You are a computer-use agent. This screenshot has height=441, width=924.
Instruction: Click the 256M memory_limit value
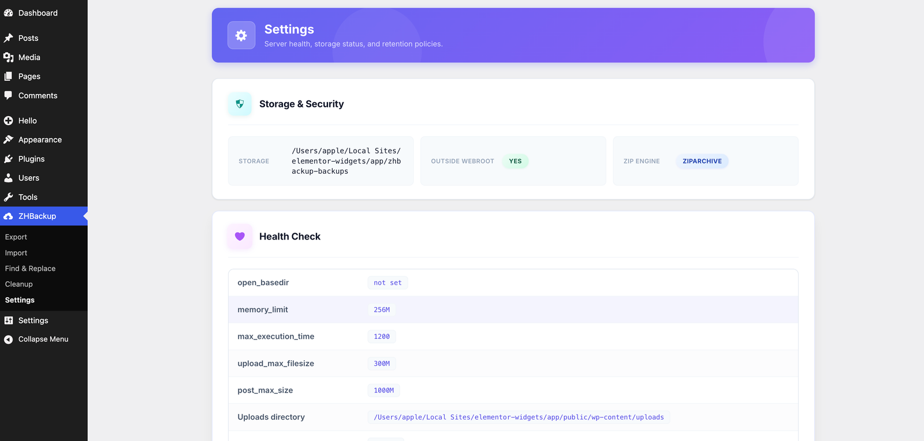click(382, 310)
